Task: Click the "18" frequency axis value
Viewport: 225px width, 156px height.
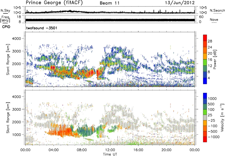Action: pyautogui.click(x=19, y=17)
